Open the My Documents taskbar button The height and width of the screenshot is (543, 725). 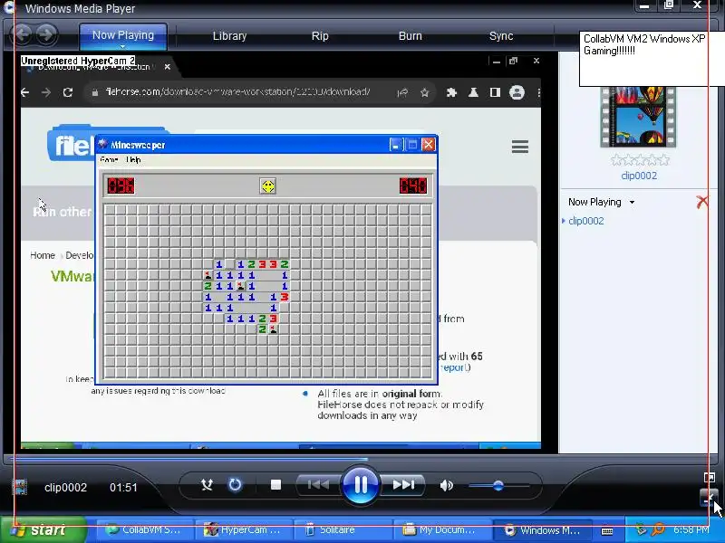coord(441,530)
